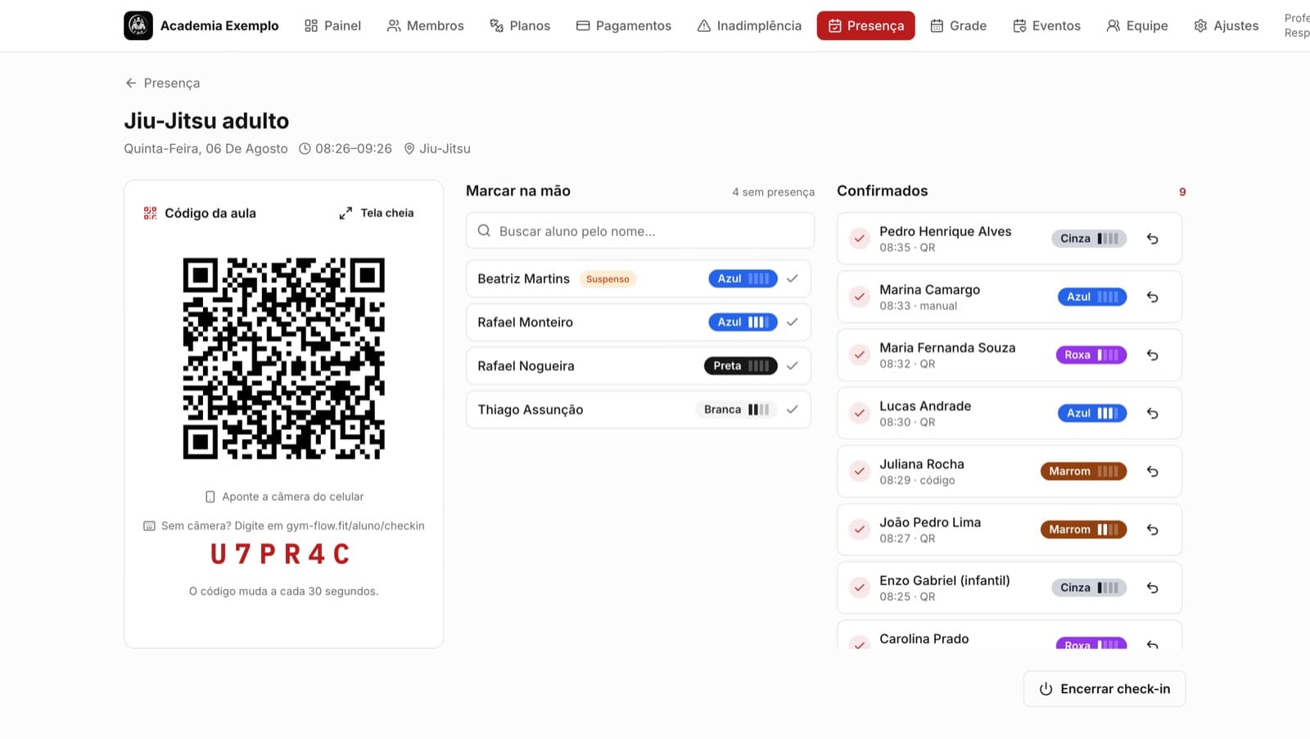The height and width of the screenshot is (739, 1310).
Task: Undo Lucas Andrade's check-in
Action: point(1152,414)
